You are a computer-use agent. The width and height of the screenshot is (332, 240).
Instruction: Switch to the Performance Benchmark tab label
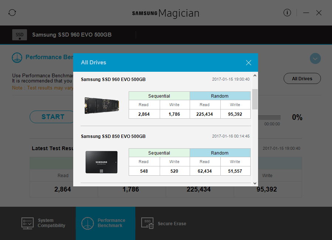(111, 223)
